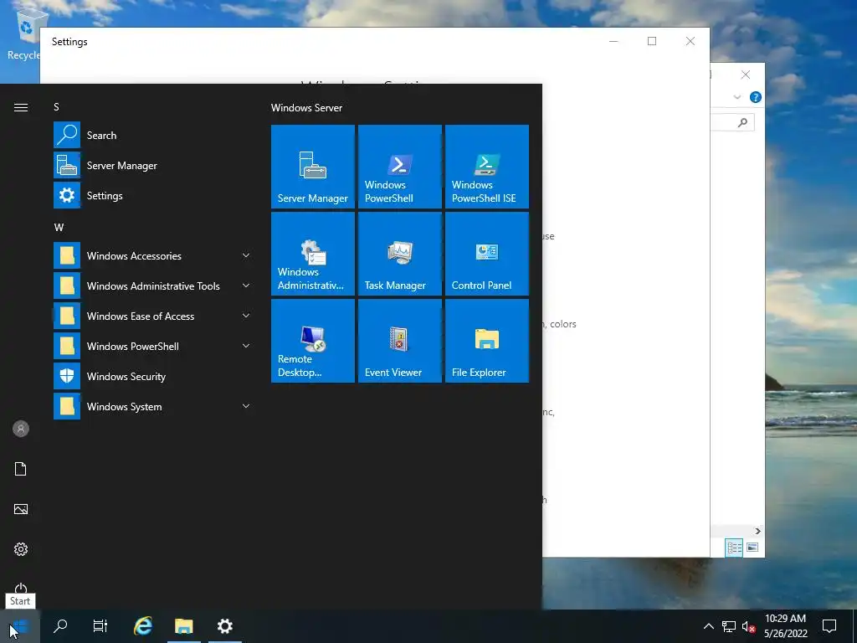Open File Explorer from the taskbar
Viewport: 857px width, 643px height.
pos(183,626)
